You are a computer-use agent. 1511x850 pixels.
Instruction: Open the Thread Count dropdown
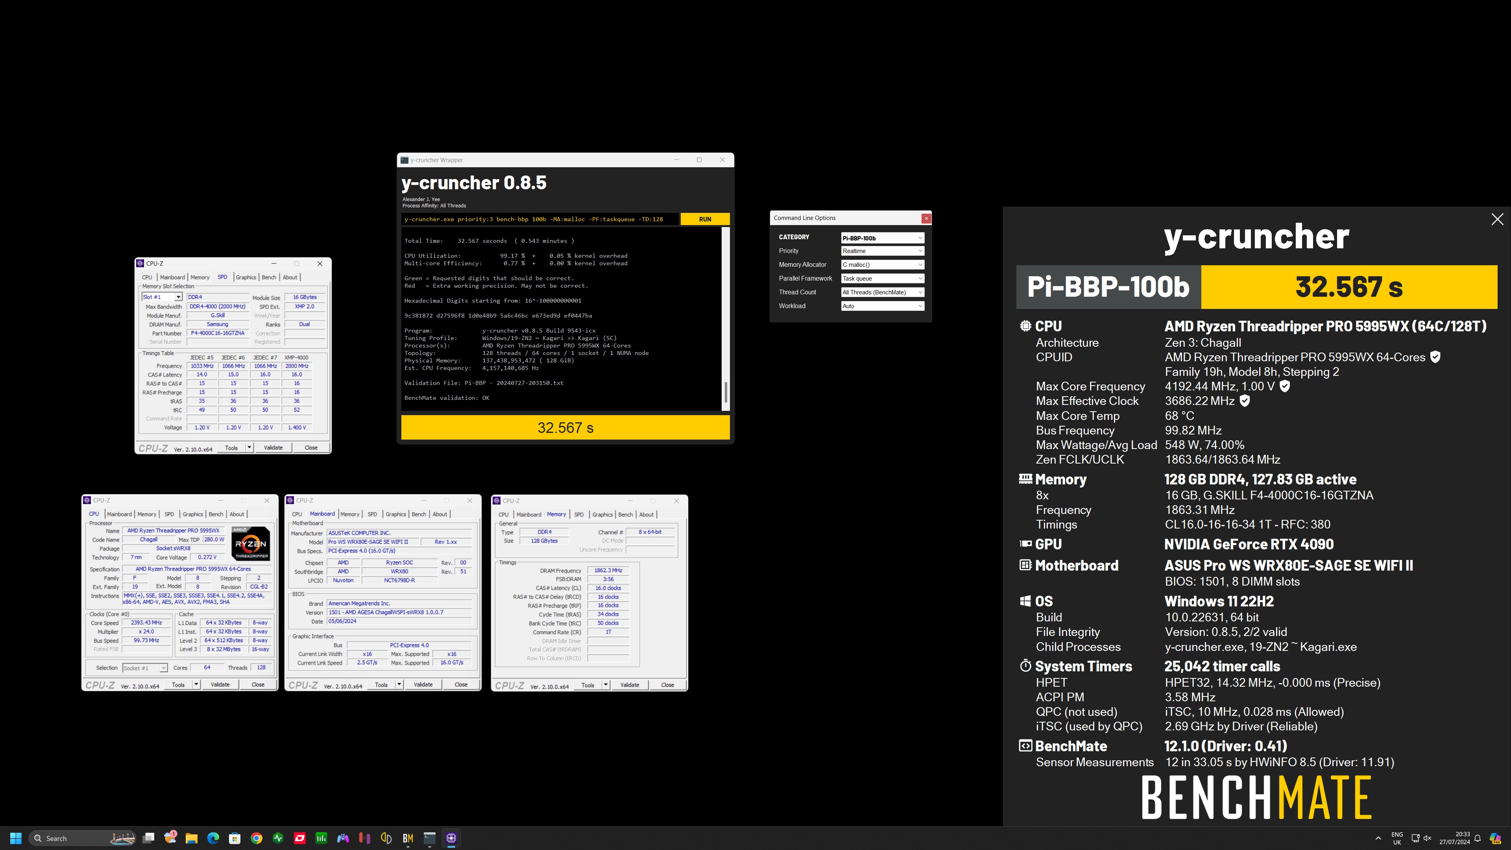point(883,292)
